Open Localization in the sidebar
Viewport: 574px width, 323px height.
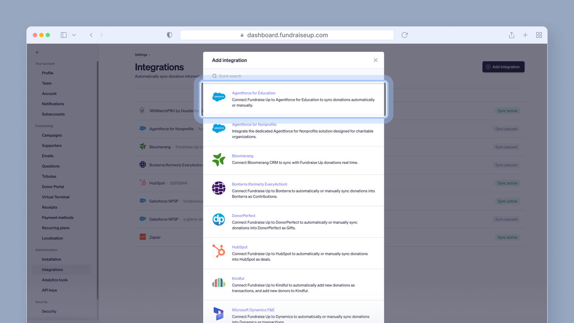tap(52, 238)
